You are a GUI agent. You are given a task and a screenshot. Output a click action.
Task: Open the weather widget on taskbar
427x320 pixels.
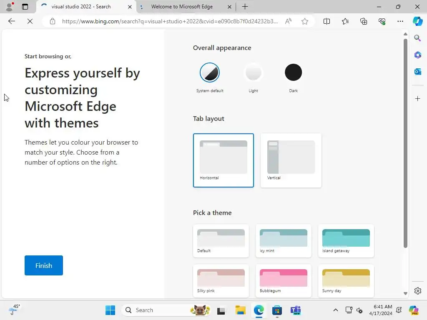point(14,310)
